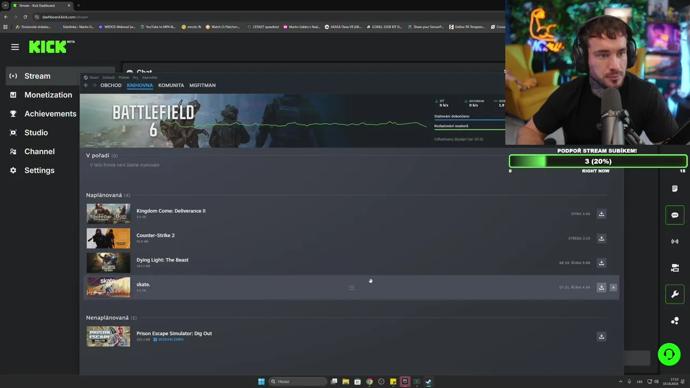Switch to OBCHOD tab in Steam
Image resolution: width=690 pixels, height=388 pixels.
pyautogui.click(x=111, y=85)
